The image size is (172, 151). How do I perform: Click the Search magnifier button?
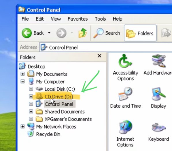(x=107, y=33)
